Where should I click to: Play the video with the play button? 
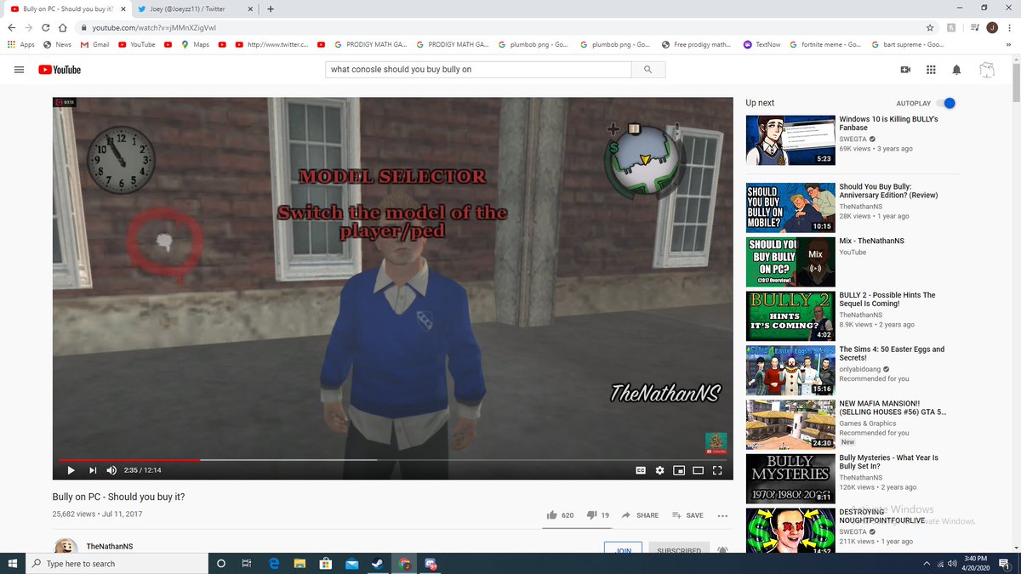click(x=71, y=470)
